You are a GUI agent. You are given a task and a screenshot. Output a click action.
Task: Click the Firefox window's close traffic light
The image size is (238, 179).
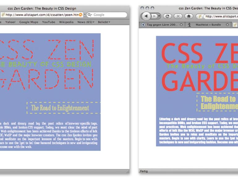click(142, 8)
